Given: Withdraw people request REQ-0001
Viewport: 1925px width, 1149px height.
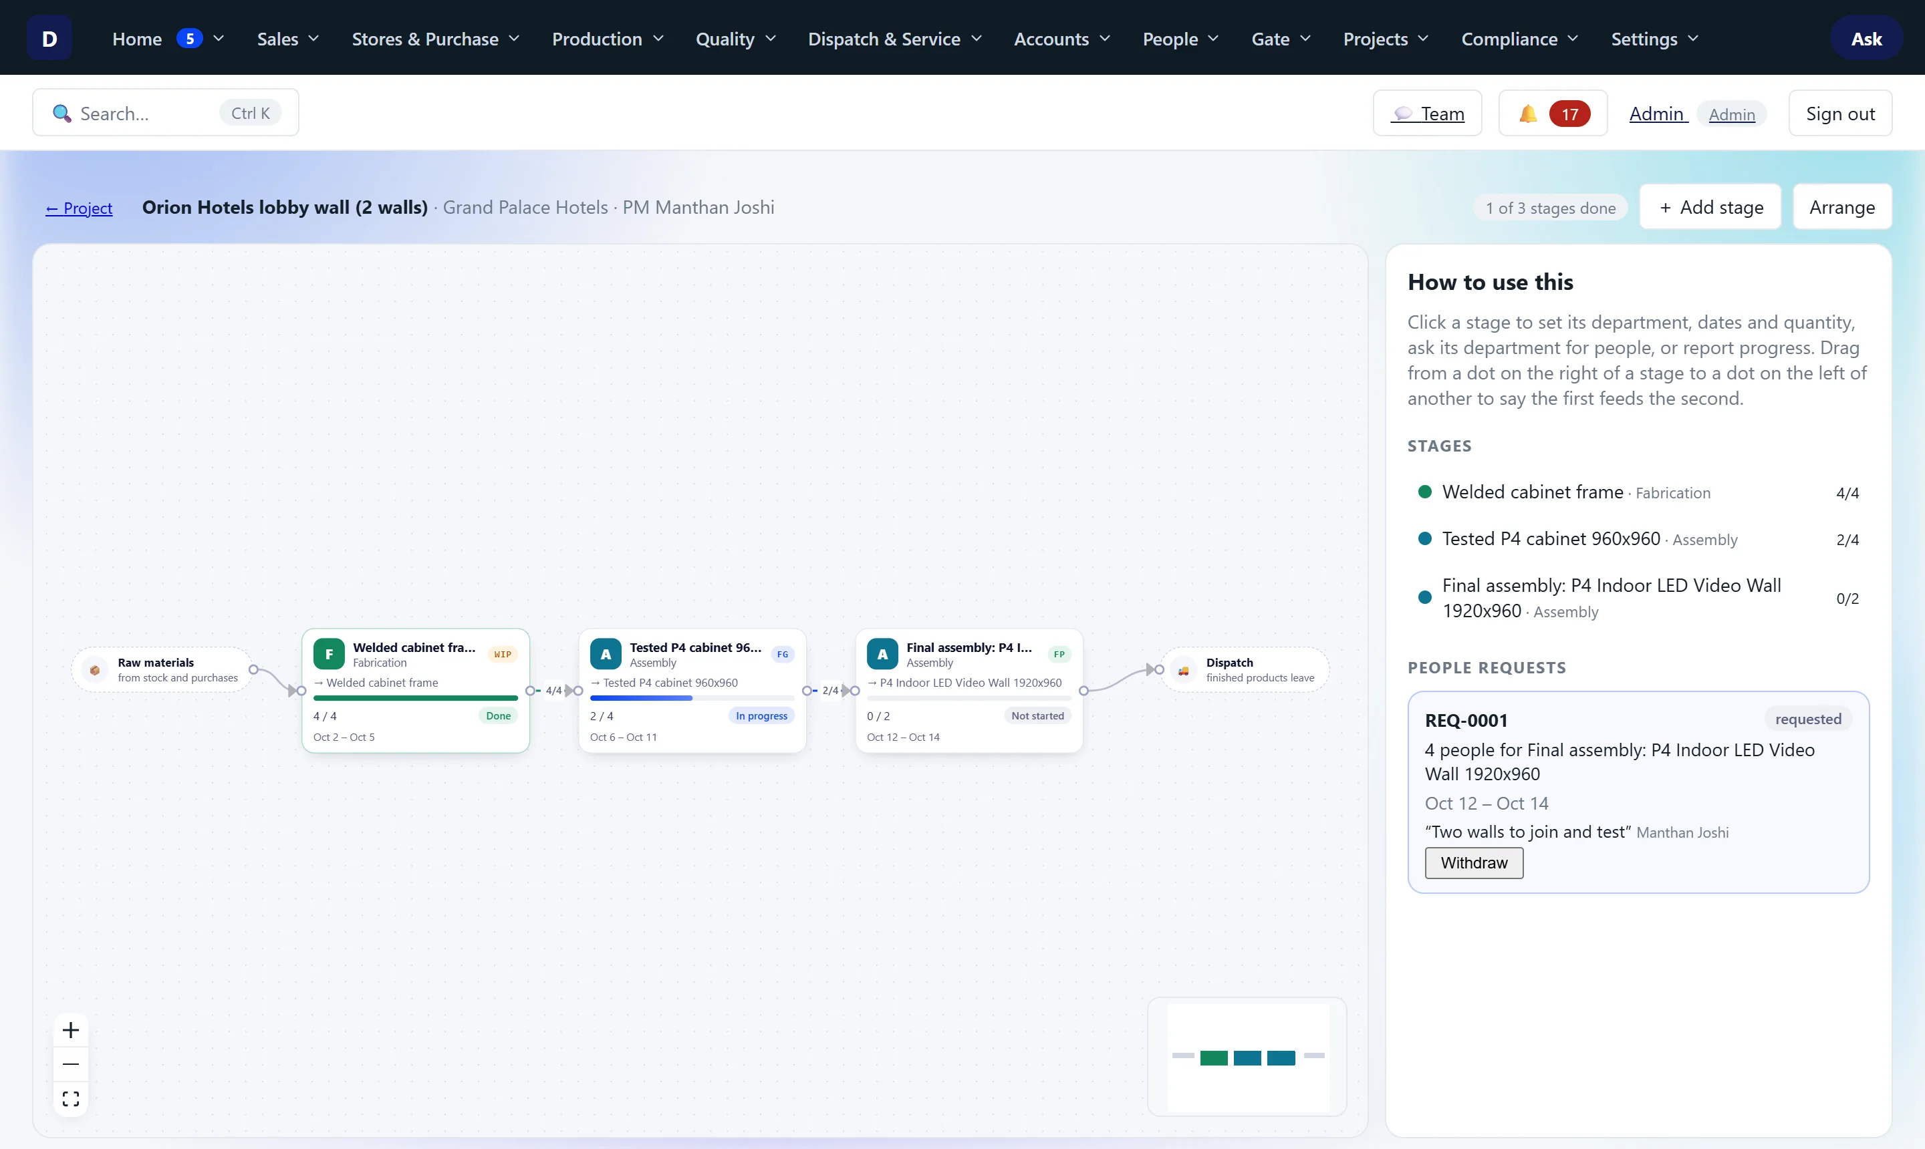Looking at the screenshot, I should [1474, 862].
